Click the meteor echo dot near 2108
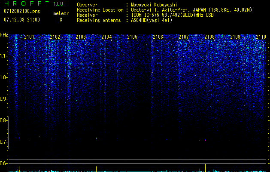Viewport: 270px width, 172px height. [206, 140]
